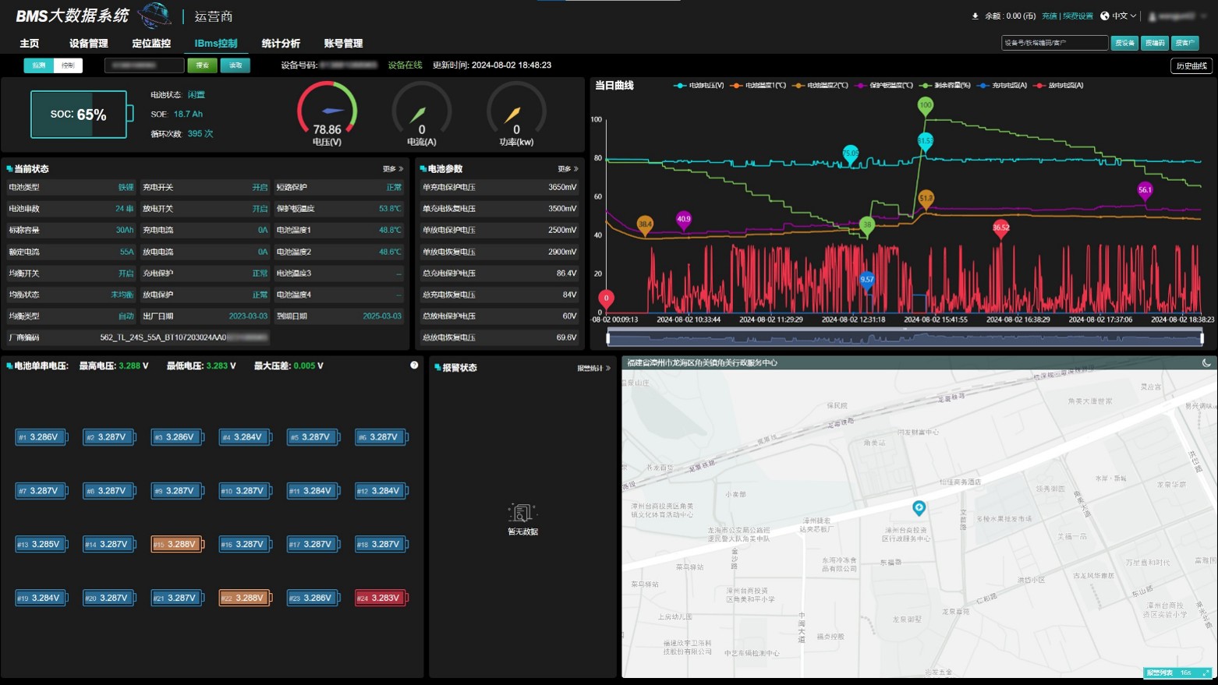Go to the 统计分析 tab
The height and width of the screenshot is (685, 1218).
point(281,44)
